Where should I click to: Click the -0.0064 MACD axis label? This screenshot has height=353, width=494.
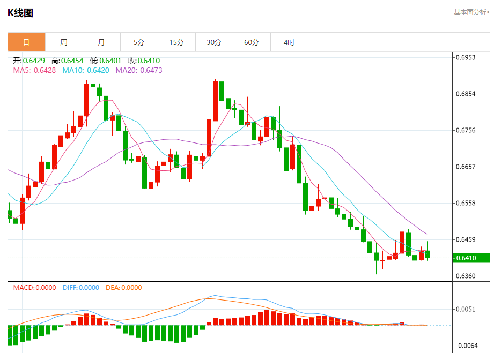(x=466, y=346)
